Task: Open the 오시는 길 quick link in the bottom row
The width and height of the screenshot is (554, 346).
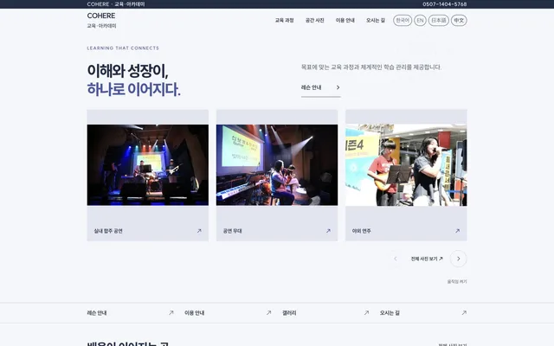Action: point(423,313)
